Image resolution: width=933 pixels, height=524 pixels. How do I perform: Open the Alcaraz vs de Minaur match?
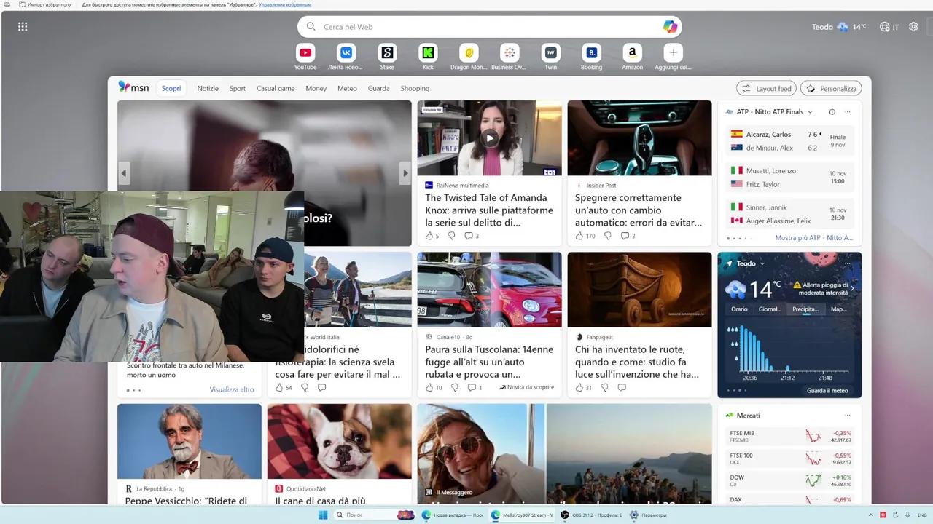[x=789, y=140]
